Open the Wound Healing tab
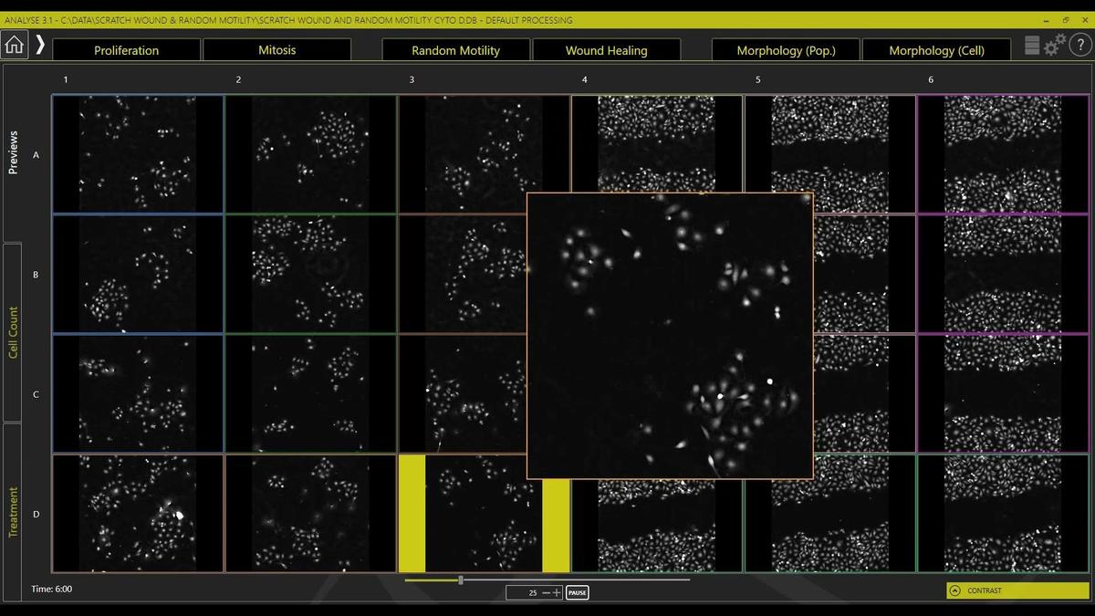Image resolution: width=1095 pixels, height=616 pixels. 606,50
